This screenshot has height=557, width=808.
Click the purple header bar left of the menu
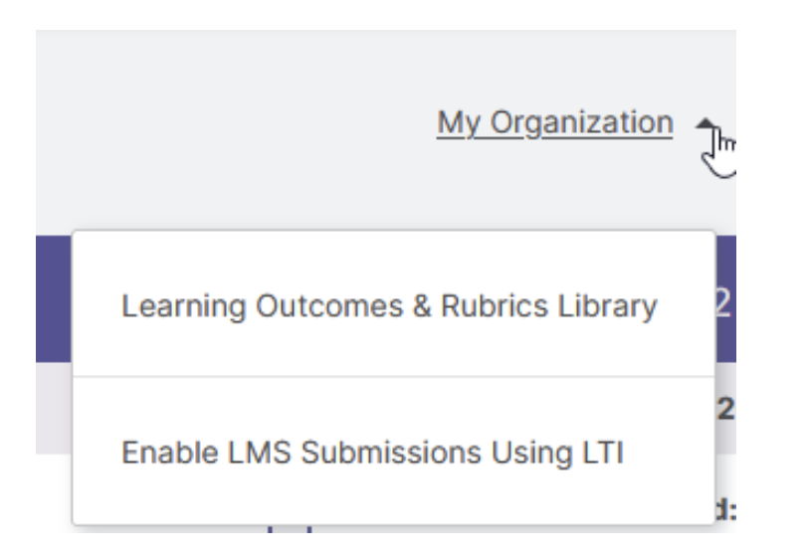(x=54, y=298)
